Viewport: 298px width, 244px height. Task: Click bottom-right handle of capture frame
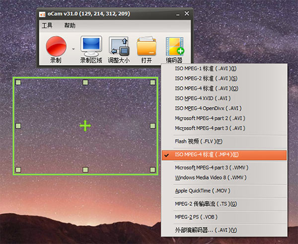[x=152, y=170]
